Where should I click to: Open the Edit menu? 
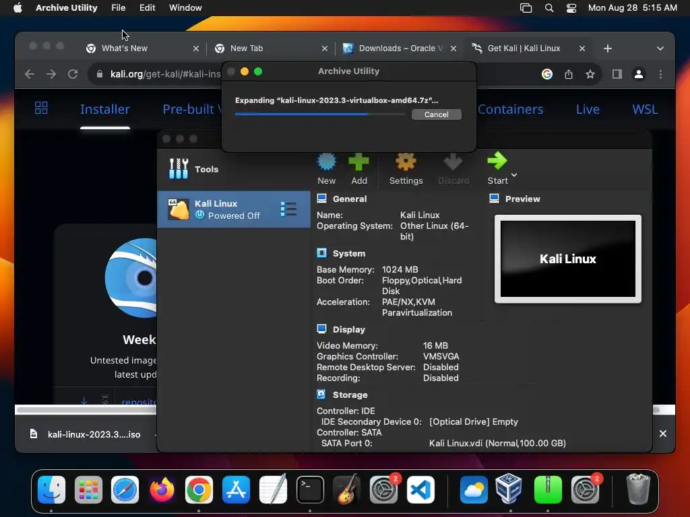point(147,7)
